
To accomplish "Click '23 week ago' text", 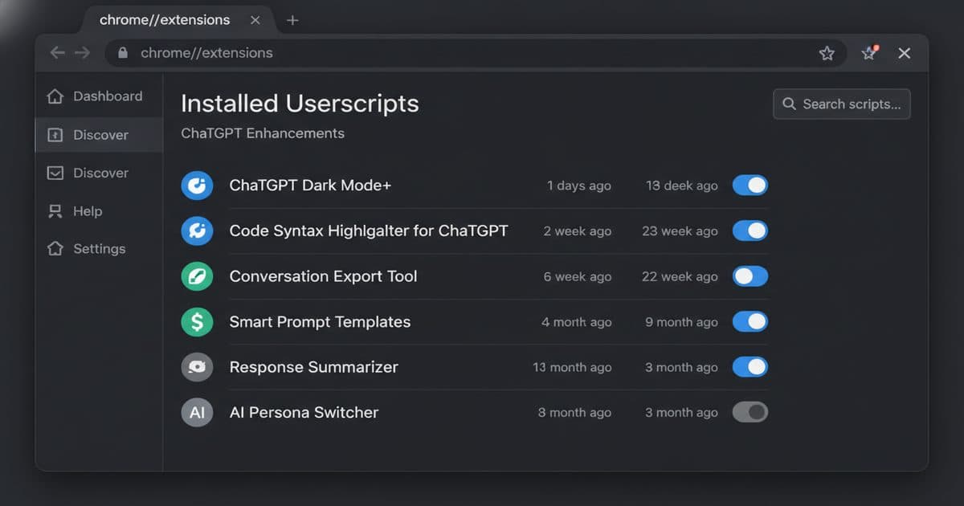I will (x=680, y=231).
